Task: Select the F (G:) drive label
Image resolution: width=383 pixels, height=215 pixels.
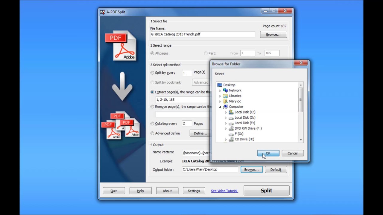Action: pos(239,134)
